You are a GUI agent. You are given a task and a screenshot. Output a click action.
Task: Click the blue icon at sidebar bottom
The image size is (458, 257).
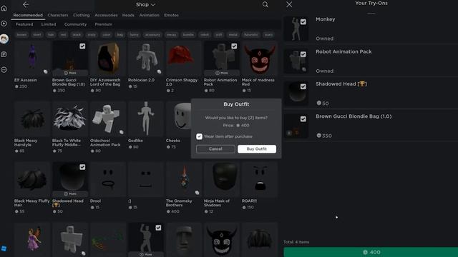(4, 248)
